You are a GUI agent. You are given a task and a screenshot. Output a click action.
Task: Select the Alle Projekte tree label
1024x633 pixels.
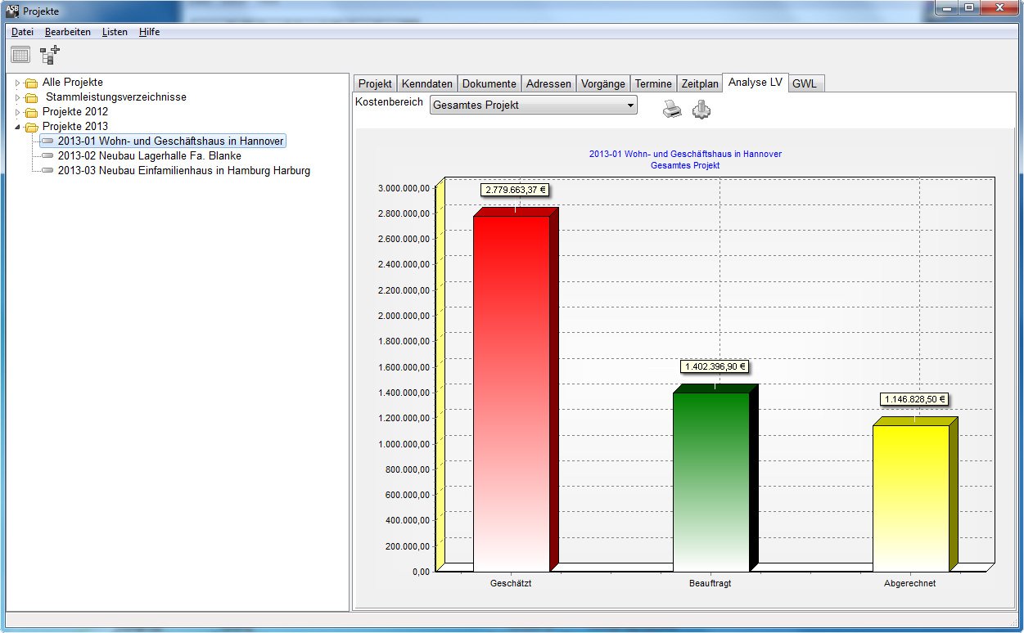[72, 83]
